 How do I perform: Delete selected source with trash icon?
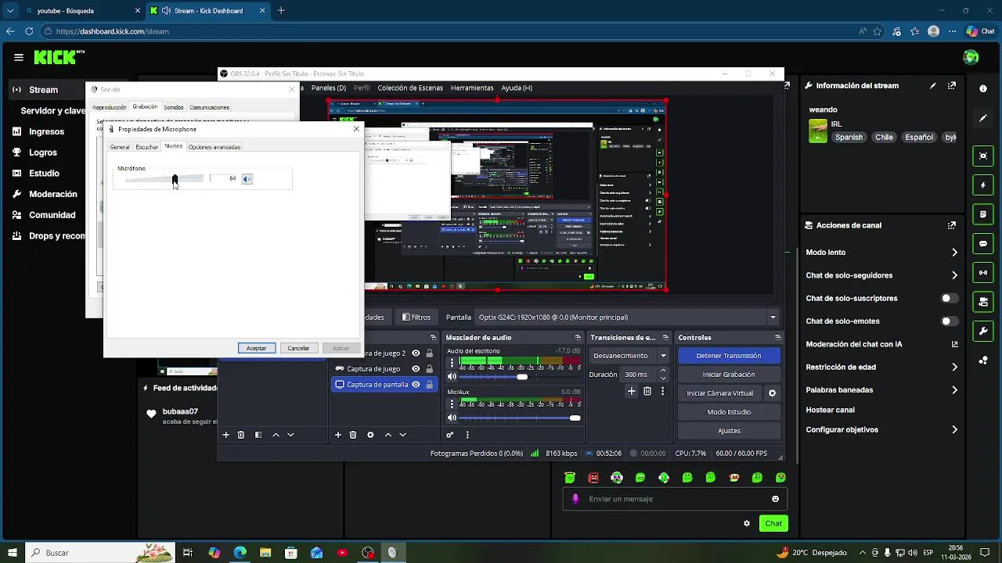click(x=353, y=435)
